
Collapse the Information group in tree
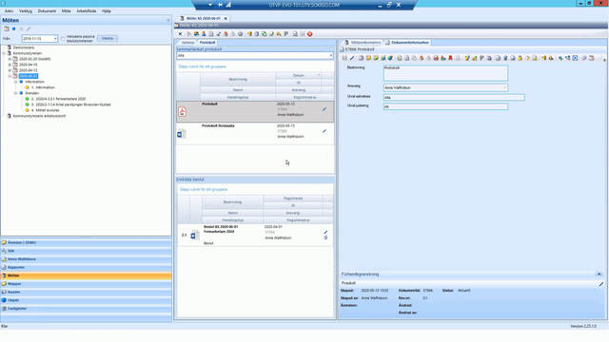15,82
